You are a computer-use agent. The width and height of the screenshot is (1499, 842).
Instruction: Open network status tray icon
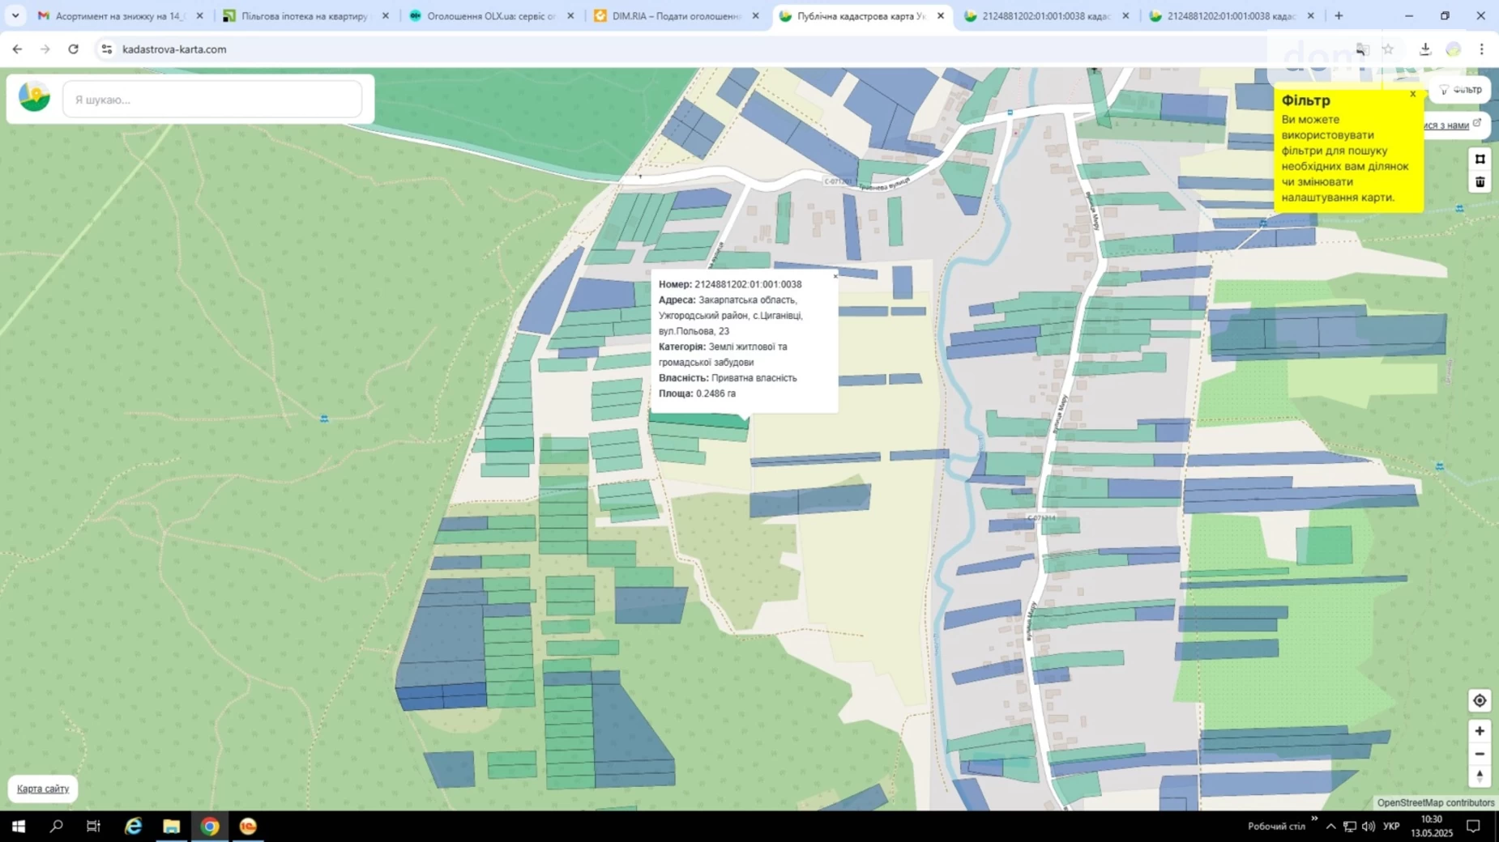1349,826
